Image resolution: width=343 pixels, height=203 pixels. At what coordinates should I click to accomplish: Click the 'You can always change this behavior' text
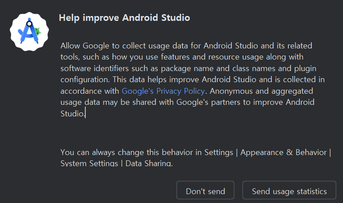coord(196,158)
